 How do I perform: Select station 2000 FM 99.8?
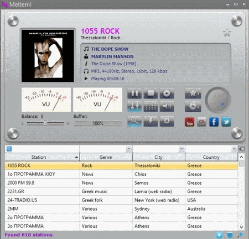(121, 183)
